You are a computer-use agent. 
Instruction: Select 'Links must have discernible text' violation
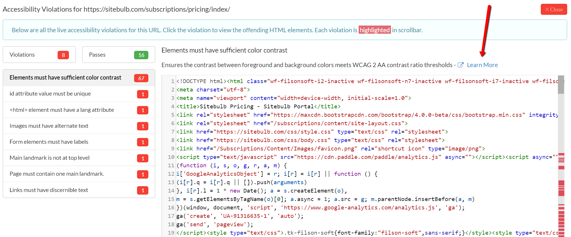tap(79, 190)
